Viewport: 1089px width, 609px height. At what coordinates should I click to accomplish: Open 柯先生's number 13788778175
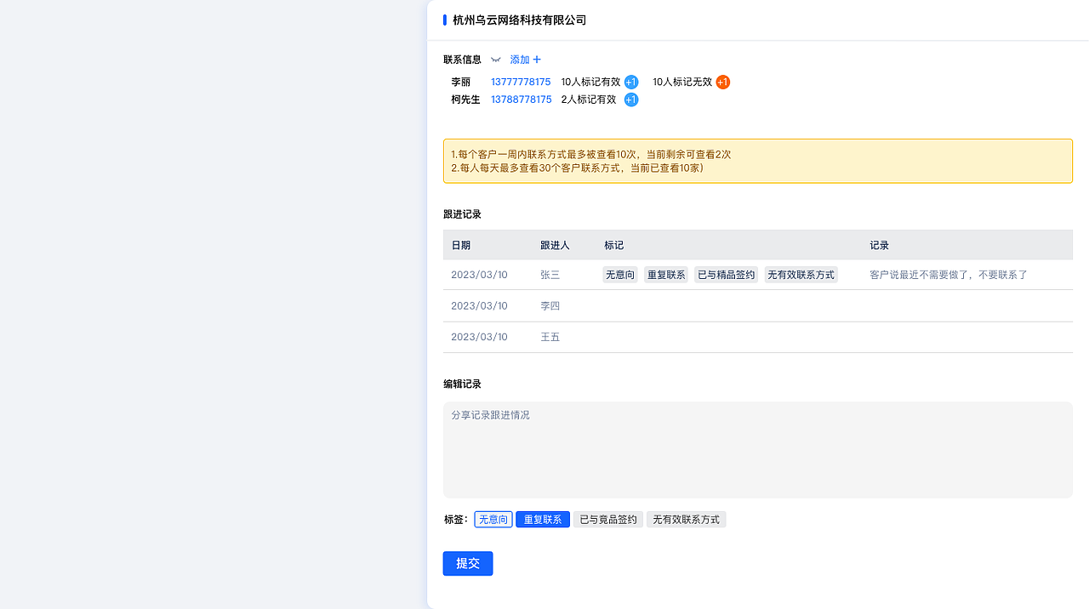520,100
